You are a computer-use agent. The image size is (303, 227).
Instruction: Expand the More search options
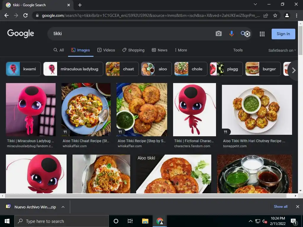tap(181, 50)
